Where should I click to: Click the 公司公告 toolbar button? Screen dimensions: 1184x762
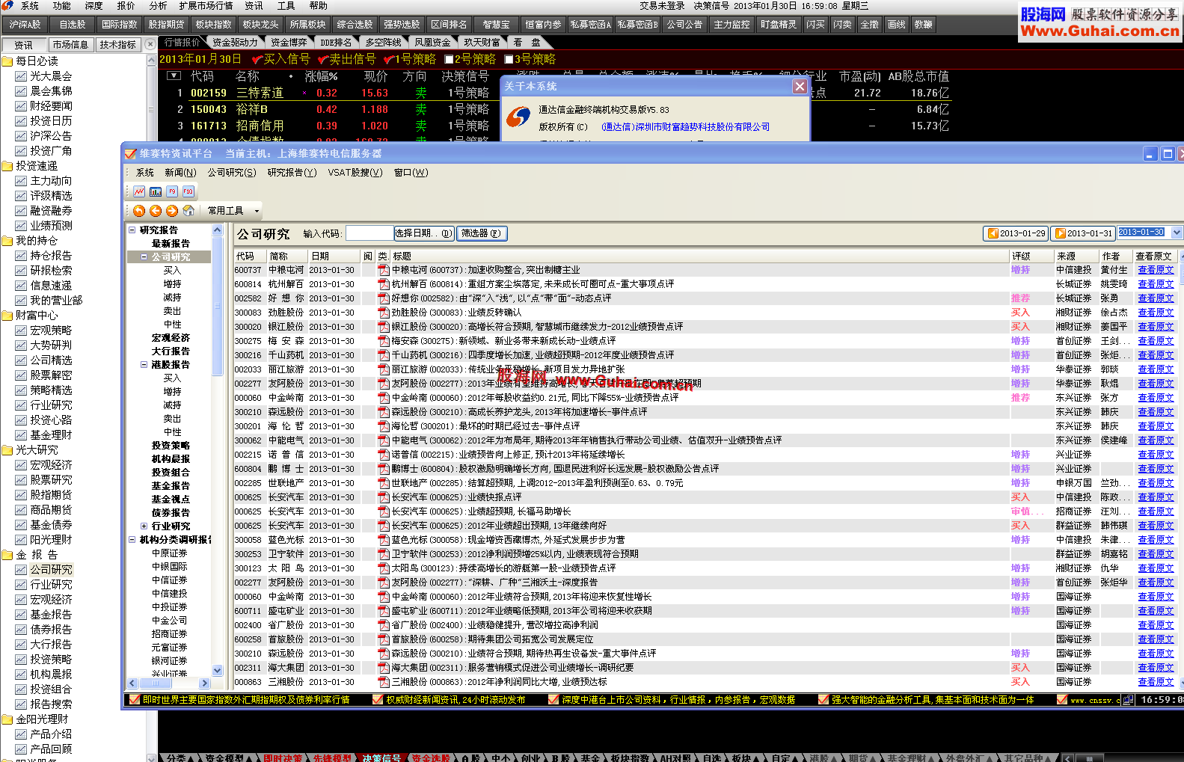click(685, 25)
